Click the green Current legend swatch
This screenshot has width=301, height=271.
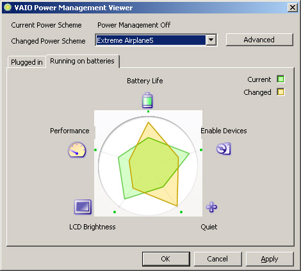(x=281, y=79)
